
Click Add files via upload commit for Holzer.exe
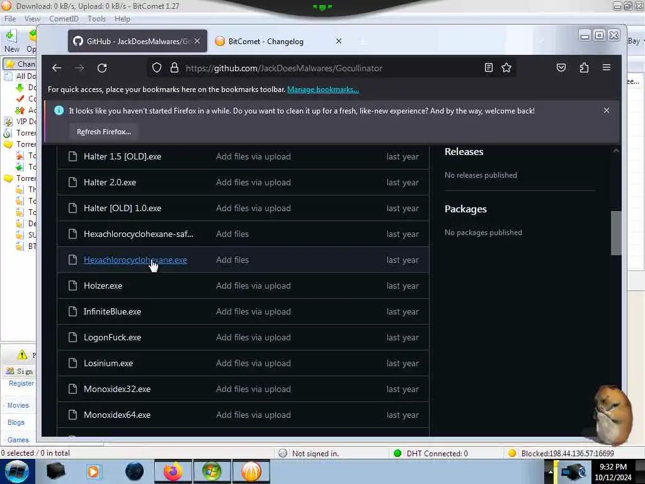[x=253, y=285]
